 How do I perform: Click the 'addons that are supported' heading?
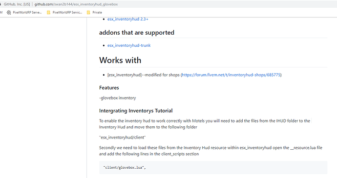[137, 33]
